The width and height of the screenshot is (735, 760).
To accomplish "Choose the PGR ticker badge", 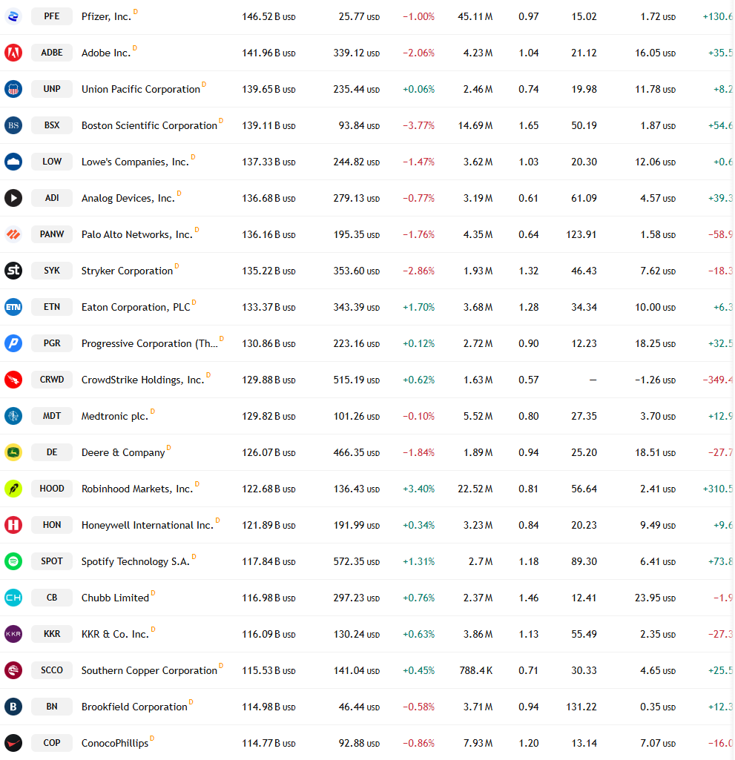I will 52,343.
